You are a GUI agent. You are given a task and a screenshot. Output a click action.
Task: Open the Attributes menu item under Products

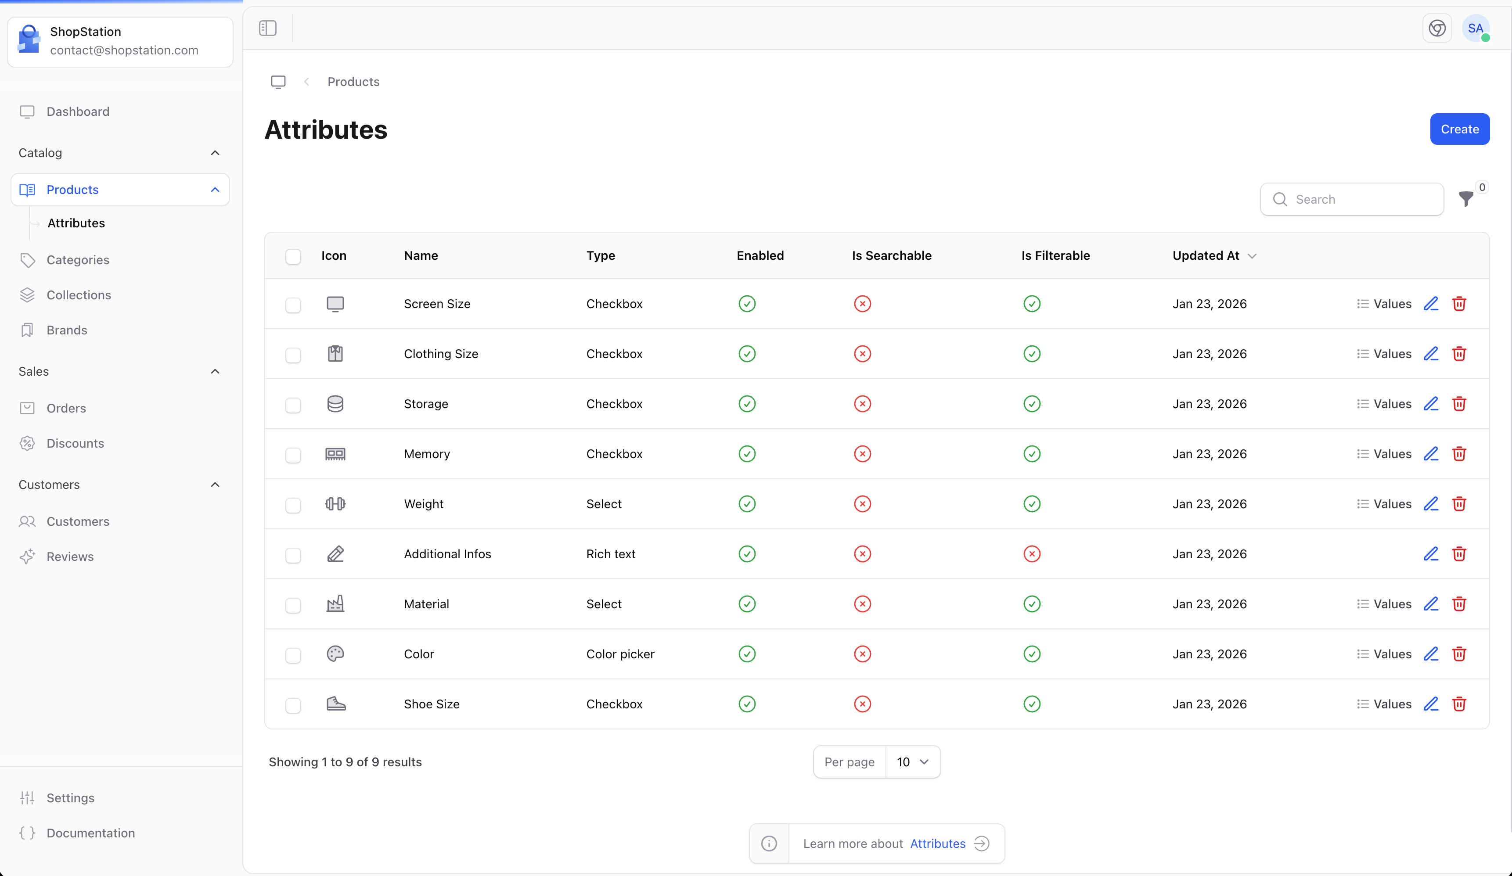(76, 223)
